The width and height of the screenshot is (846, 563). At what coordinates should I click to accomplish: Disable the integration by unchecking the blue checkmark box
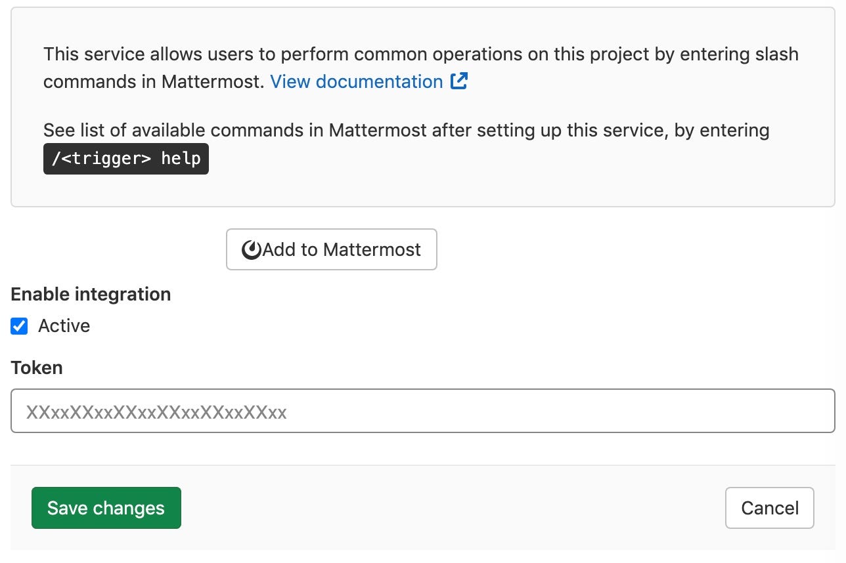coord(20,326)
